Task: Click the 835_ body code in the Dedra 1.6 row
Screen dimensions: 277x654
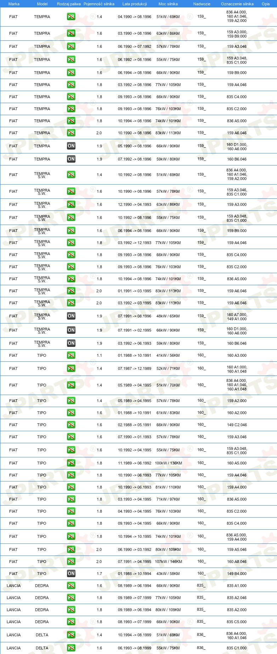Action: pyautogui.click(x=201, y=585)
